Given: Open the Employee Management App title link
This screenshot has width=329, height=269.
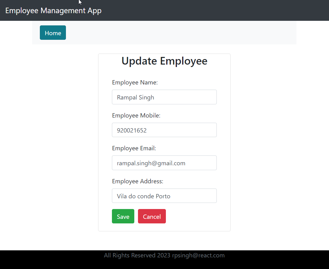Looking at the screenshot, I should pyautogui.click(x=53, y=10).
